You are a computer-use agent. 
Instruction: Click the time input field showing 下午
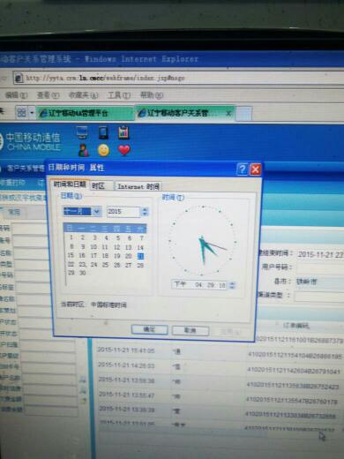coord(199,285)
